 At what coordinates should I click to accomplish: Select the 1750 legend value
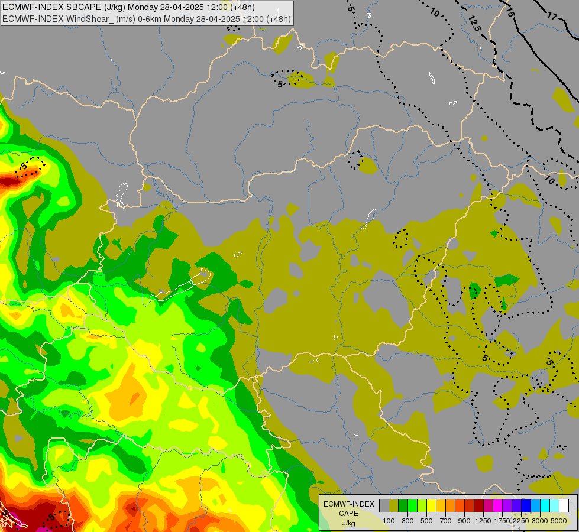tap(502, 521)
